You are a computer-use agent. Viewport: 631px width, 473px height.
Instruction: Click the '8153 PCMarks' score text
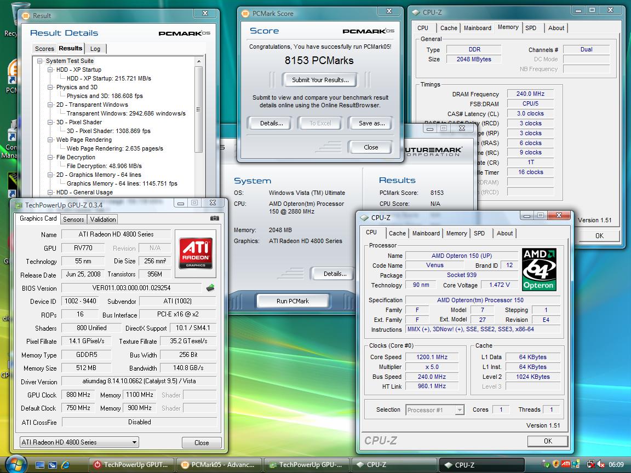point(319,60)
